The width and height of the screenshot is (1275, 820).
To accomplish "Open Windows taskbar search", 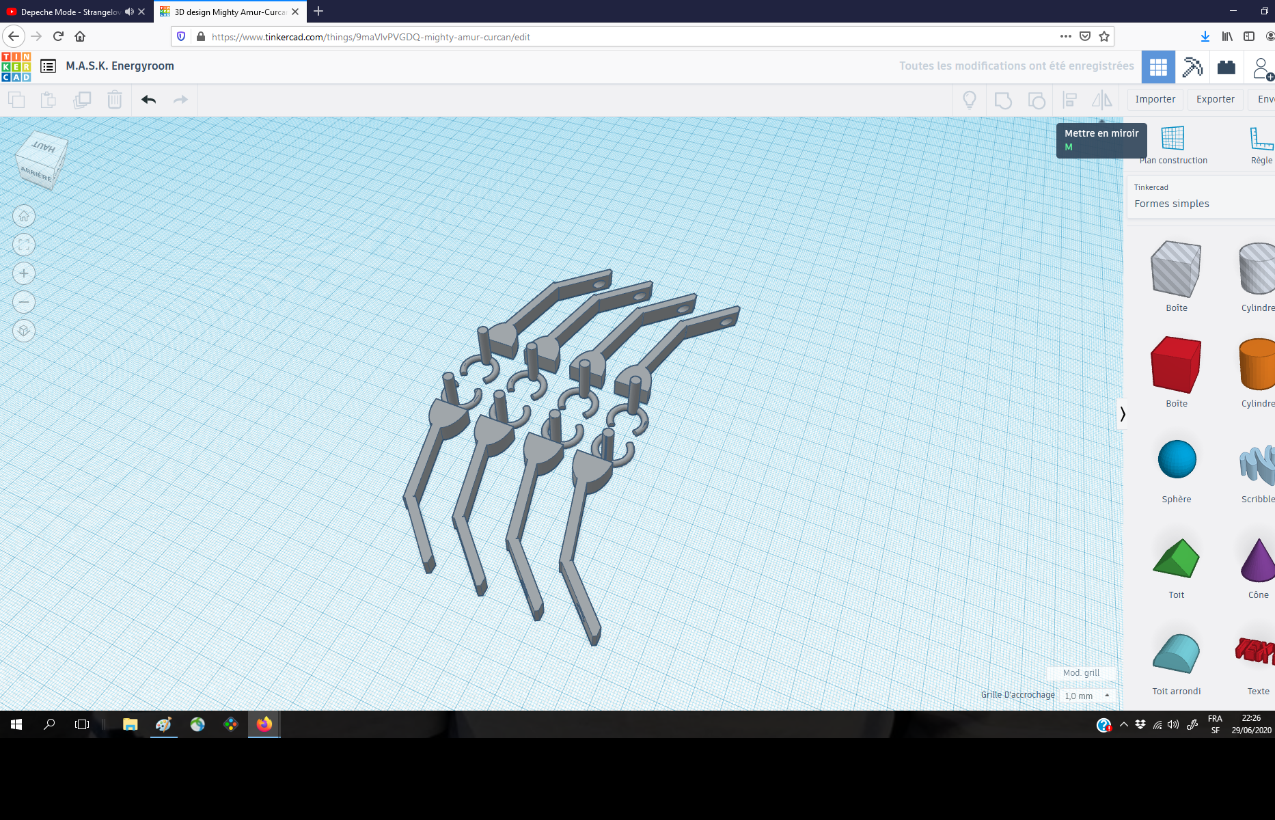I will pos(49,724).
